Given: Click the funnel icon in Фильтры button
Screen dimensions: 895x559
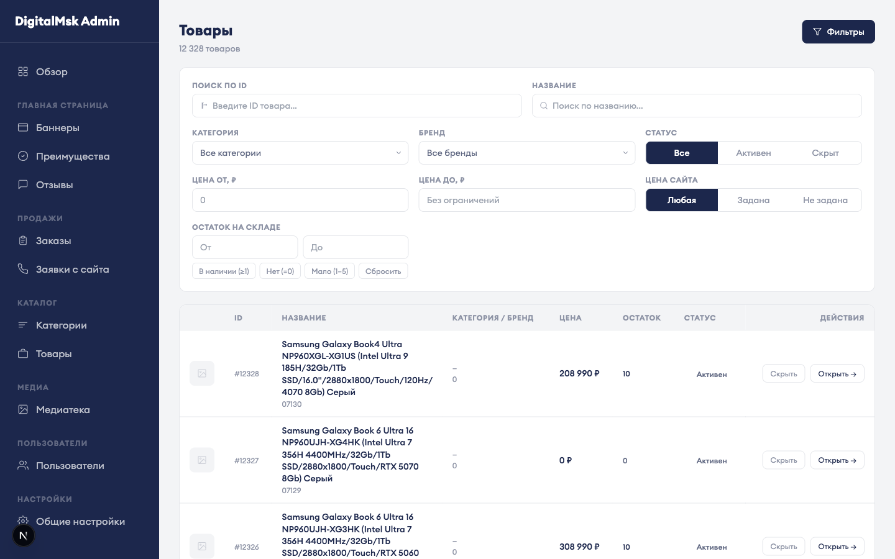Looking at the screenshot, I should [x=817, y=32].
